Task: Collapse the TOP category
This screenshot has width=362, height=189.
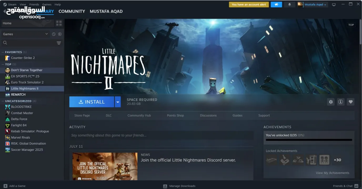Action: click(x=3, y=64)
